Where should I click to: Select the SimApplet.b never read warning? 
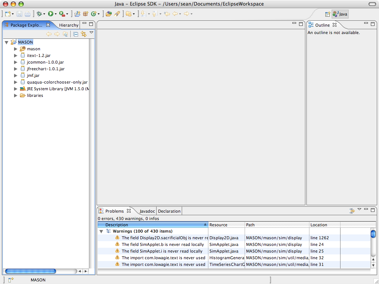click(x=162, y=244)
